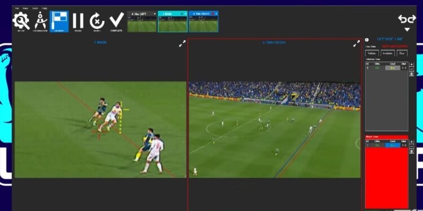The width and height of the screenshot is (423, 211).
Task: Click the undo arrow icon
Action: click(403, 19)
